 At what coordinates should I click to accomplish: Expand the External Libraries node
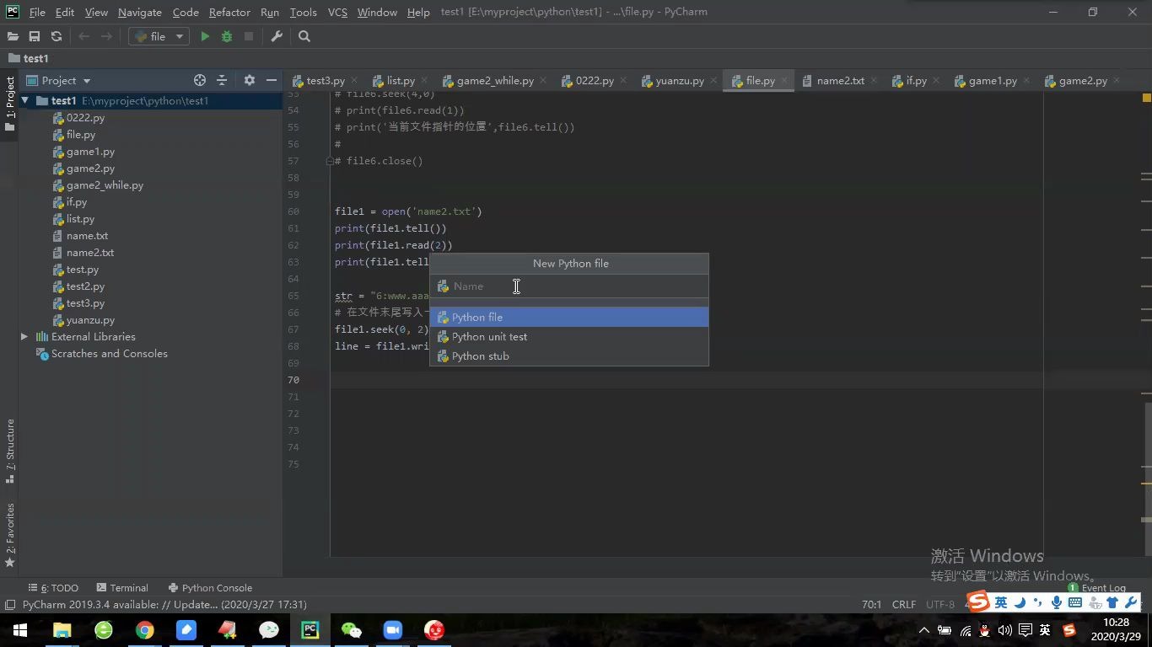click(24, 336)
